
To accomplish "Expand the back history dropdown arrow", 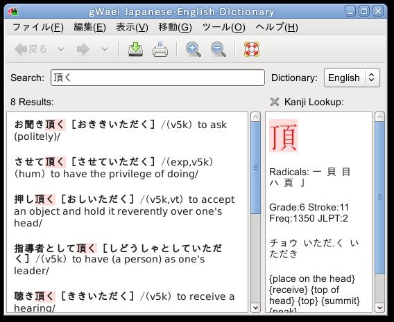I will pos(61,49).
